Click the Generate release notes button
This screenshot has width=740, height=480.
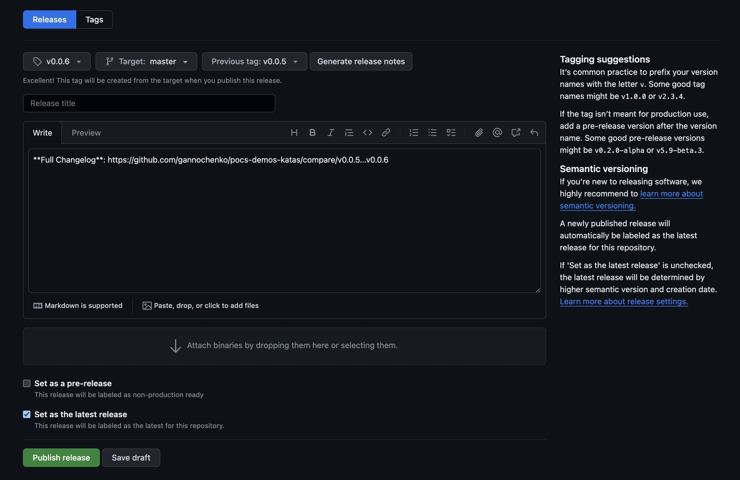point(361,61)
